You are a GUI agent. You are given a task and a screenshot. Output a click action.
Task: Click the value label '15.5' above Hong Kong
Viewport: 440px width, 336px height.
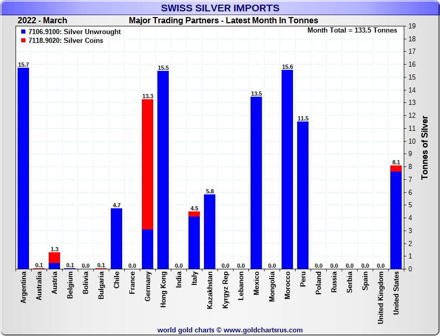click(163, 68)
